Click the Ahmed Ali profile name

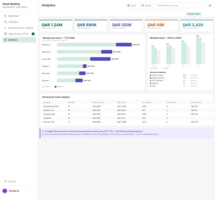click(x=14, y=191)
